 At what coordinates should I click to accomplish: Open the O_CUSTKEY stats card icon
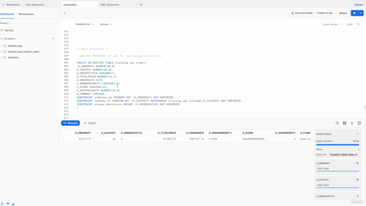357,180
